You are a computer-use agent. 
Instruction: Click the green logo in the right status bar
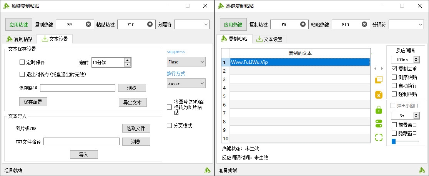point(422,170)
